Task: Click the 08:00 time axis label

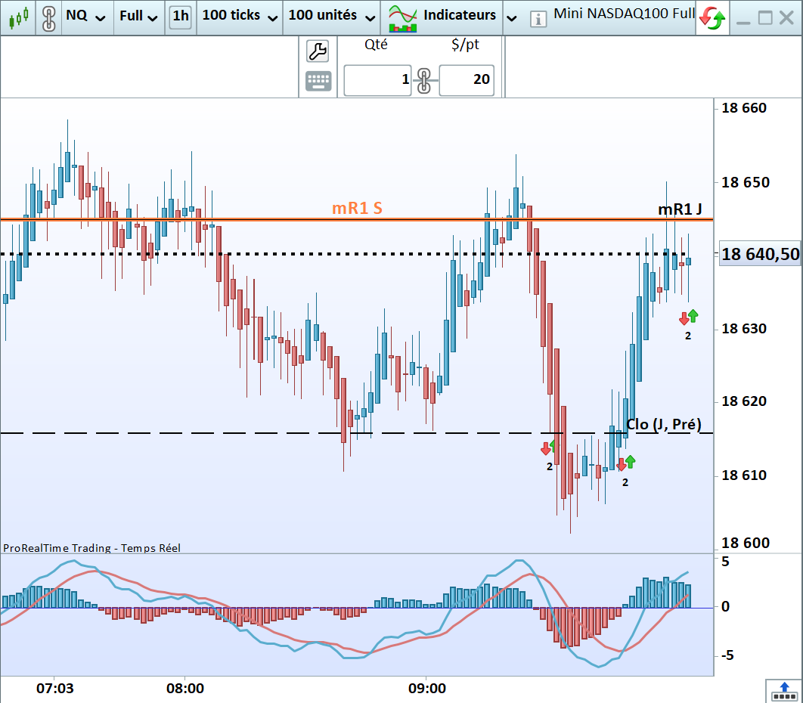Action: point(185,688)
